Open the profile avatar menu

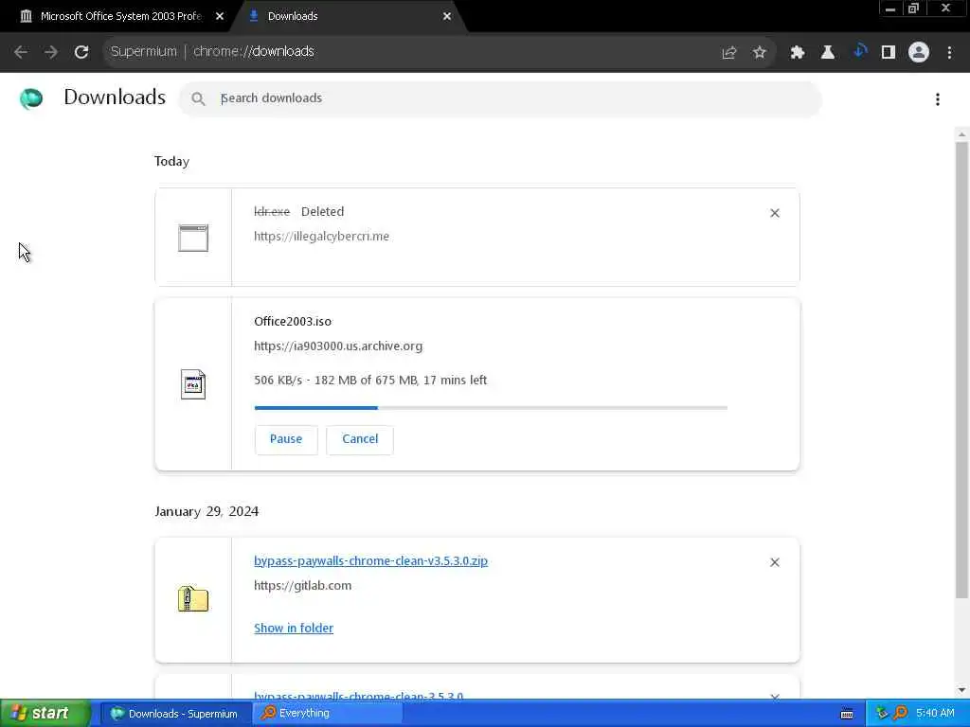pos(919,53)
